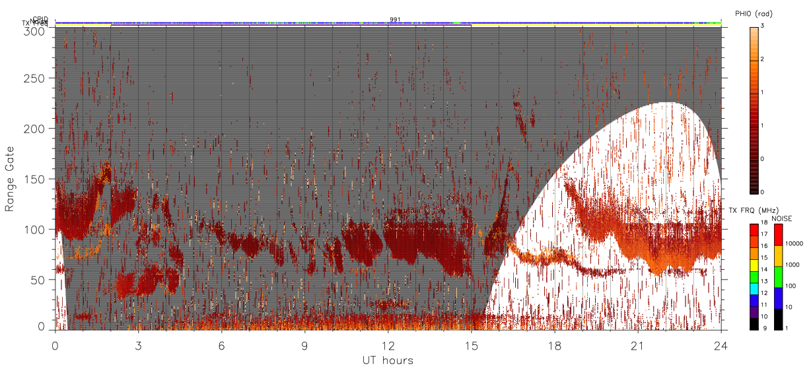Click the green TX FRQ swatch between 13 and 14
This screenshot has height=374, width=811.
point(754,276)
